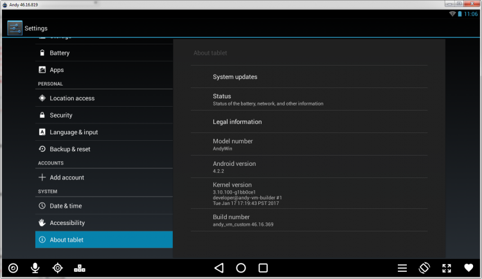Tap the About tablet info icon
Viewport: 482px width, 279px height.
click(42, 240)
